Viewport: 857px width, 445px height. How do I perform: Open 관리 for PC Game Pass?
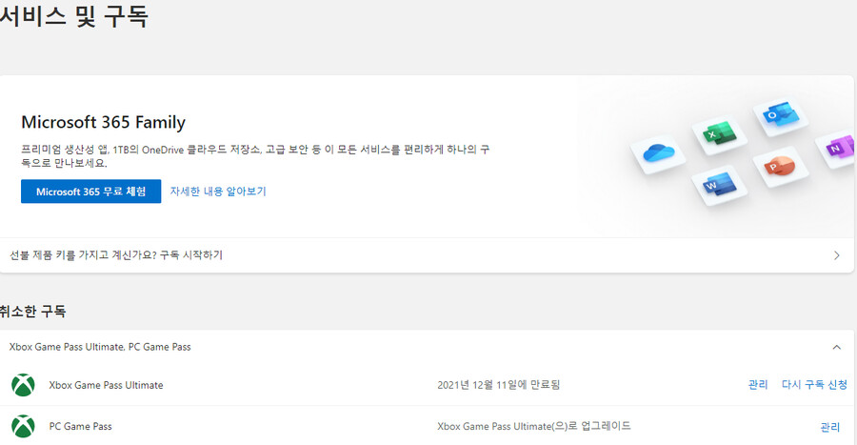click(x=829, y=427)
